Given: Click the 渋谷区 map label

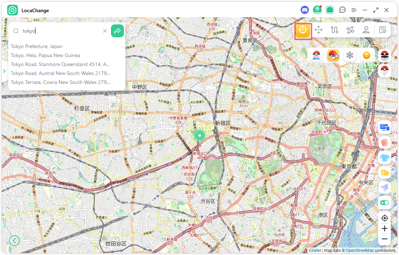Looking at the screenshot, I should (208, 201).
